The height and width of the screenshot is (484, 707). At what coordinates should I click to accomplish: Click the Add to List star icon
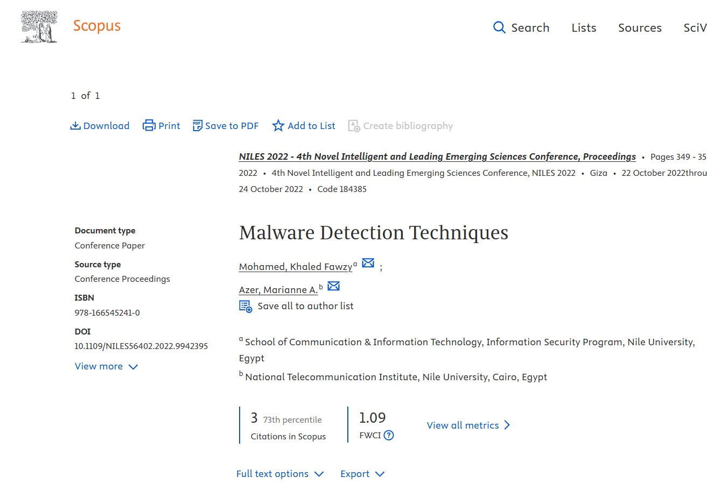pos(278,126)
